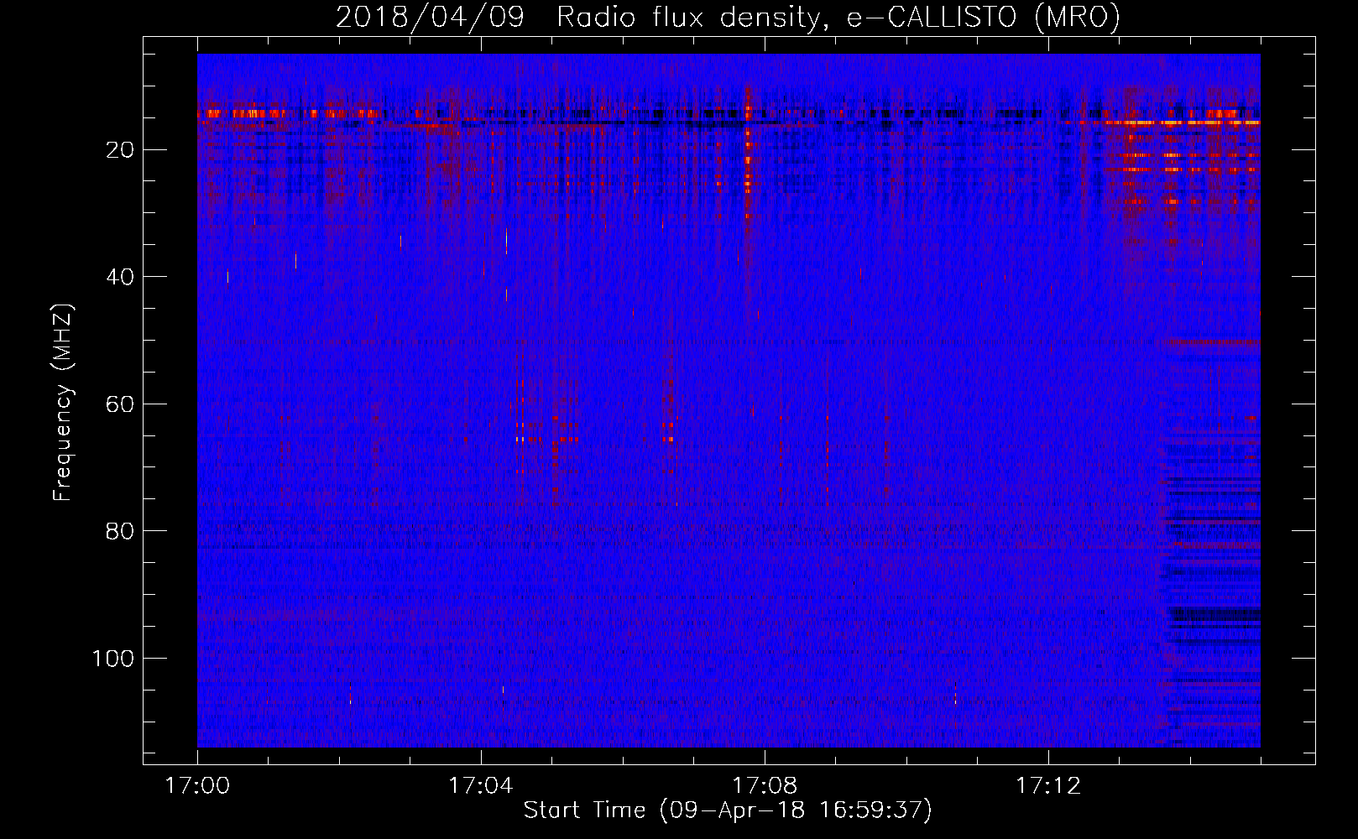The width and height of the screenshot is (1358, 839).
Task: Click the 80 MHz frequency tick label
Action: pyautogui.click(x=120, y=531)
